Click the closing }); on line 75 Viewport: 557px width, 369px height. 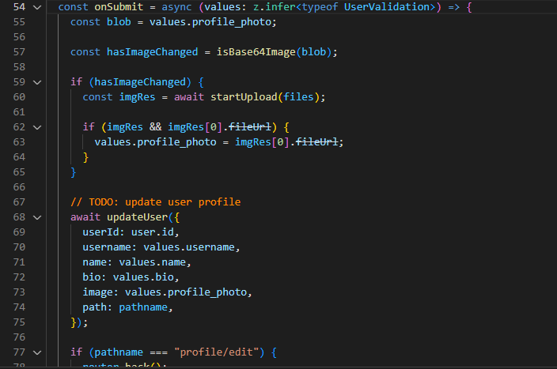[79, 322]
